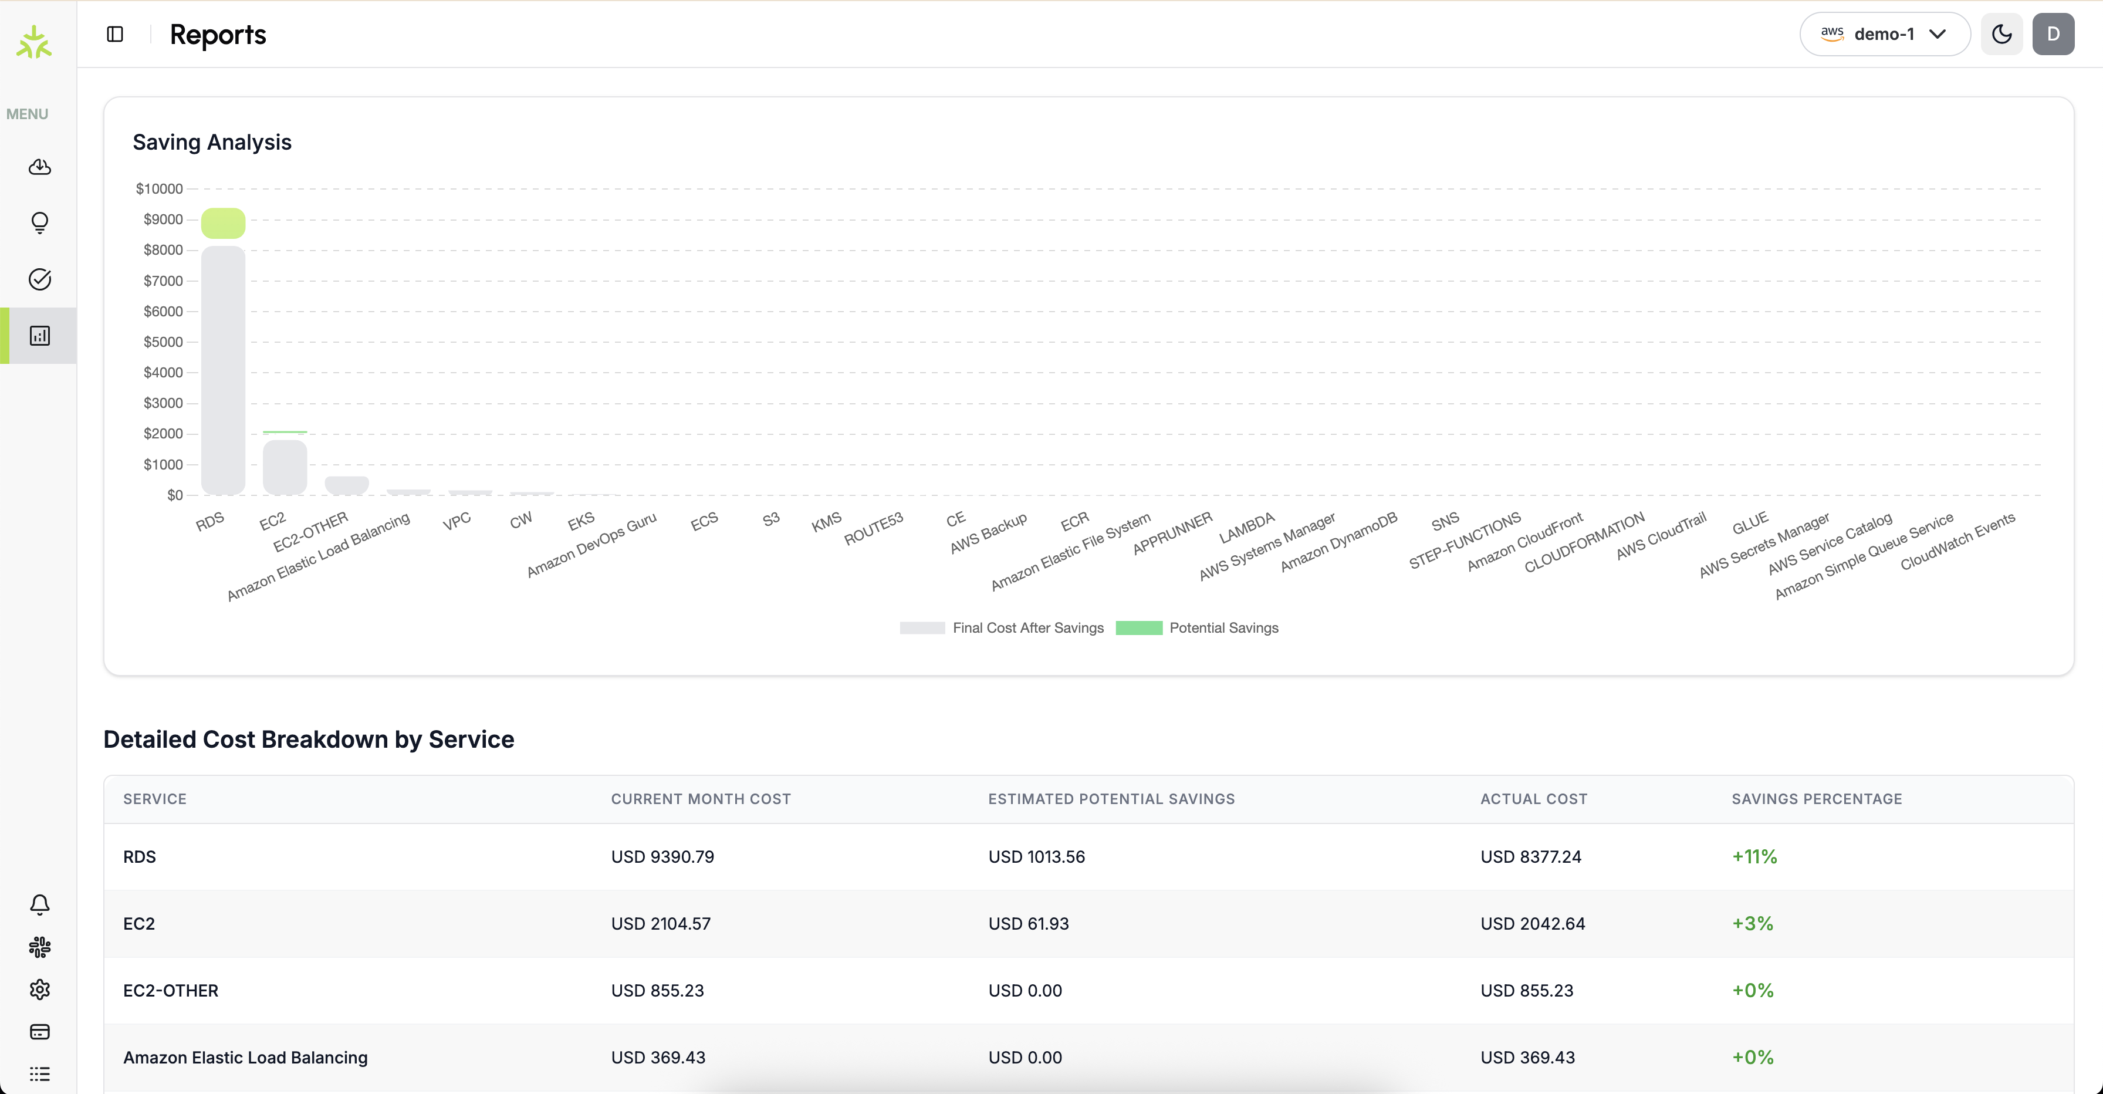2103x1094 pixels.
Task: Click the billing credit card icon
Action: click(39, 1032)
